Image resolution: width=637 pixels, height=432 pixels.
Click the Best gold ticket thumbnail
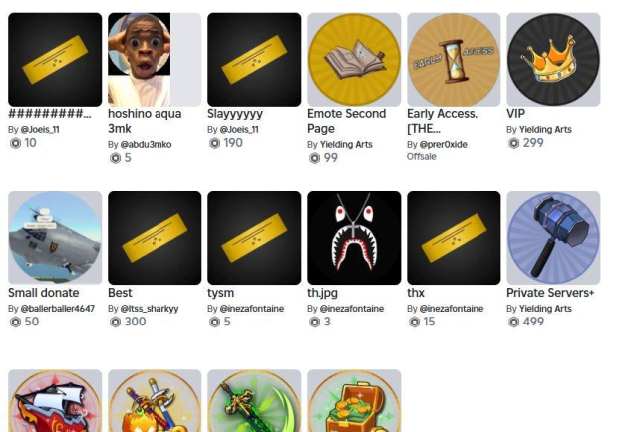[x=155, y=238]
